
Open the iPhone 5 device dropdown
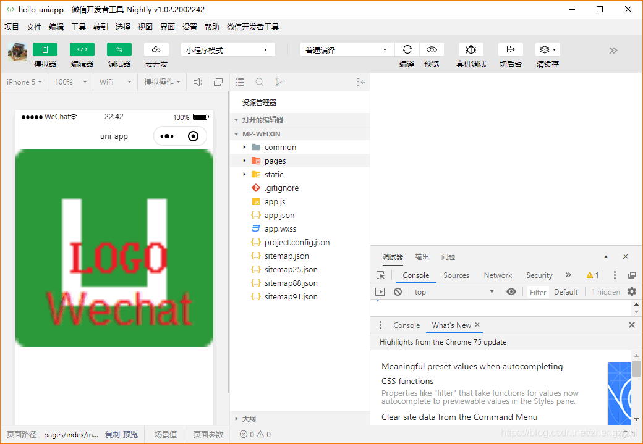[24, 82]
